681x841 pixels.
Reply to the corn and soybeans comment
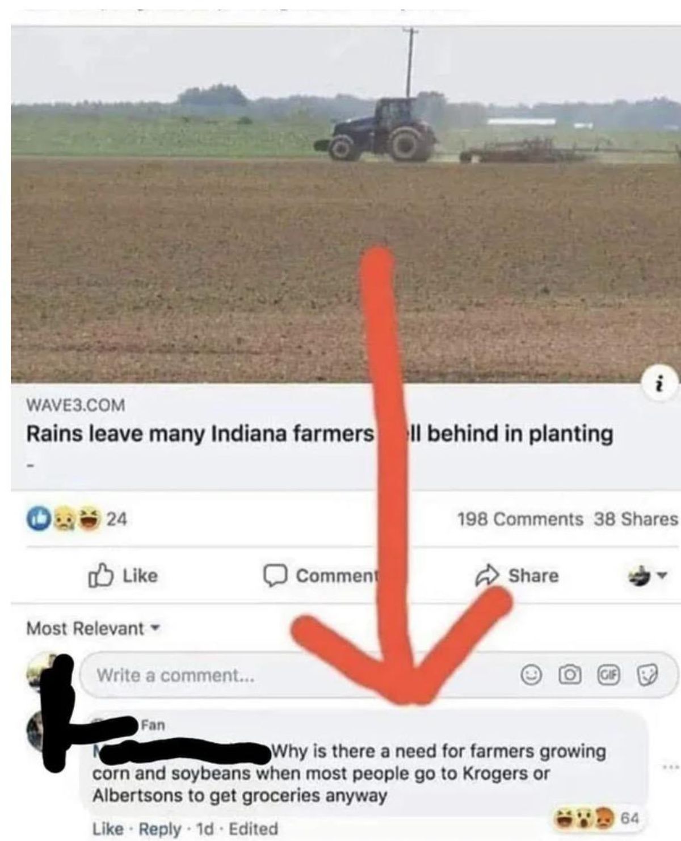point(160,829)
